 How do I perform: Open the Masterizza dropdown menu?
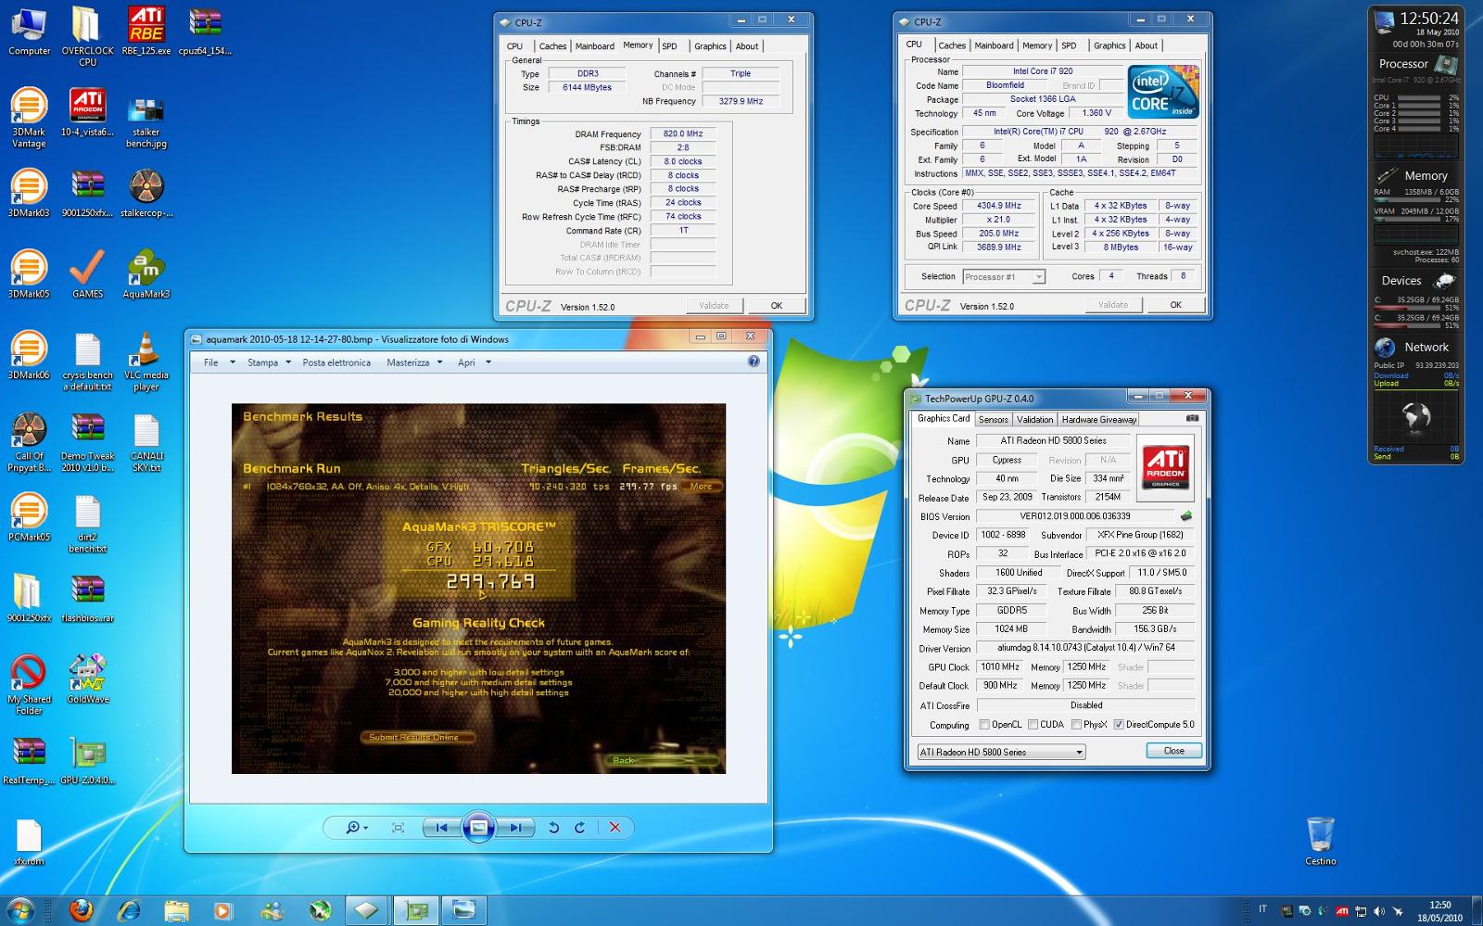tap(414, 362)
